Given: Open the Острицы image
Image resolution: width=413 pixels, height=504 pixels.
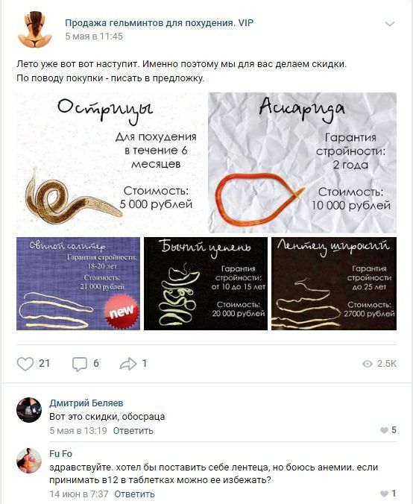Looking at the screenshot, I should [110, 163].
